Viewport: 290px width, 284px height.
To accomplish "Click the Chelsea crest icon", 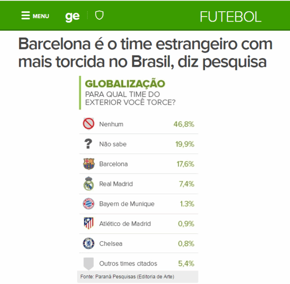I will (x=89, y=243).
